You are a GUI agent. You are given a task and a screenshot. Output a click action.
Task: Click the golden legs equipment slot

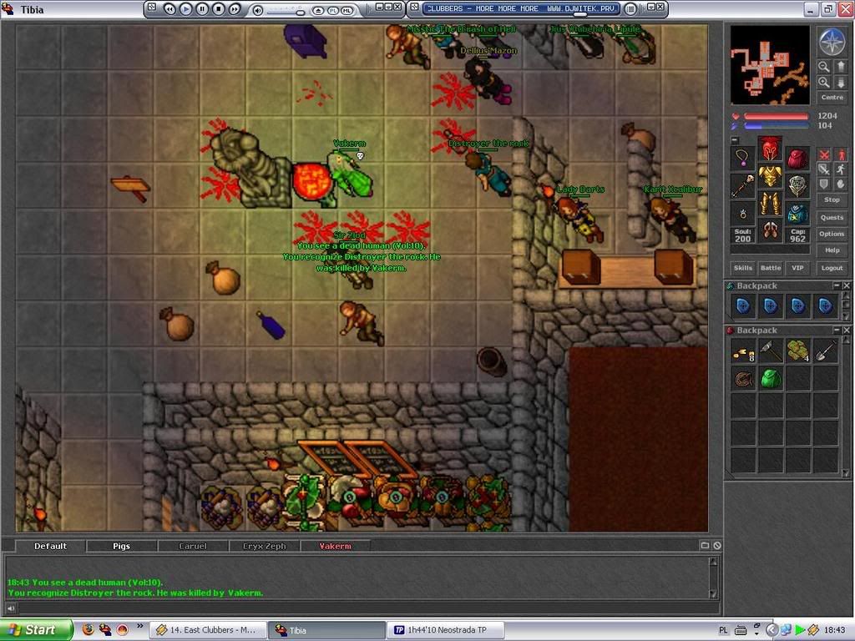tap(770, 204)
